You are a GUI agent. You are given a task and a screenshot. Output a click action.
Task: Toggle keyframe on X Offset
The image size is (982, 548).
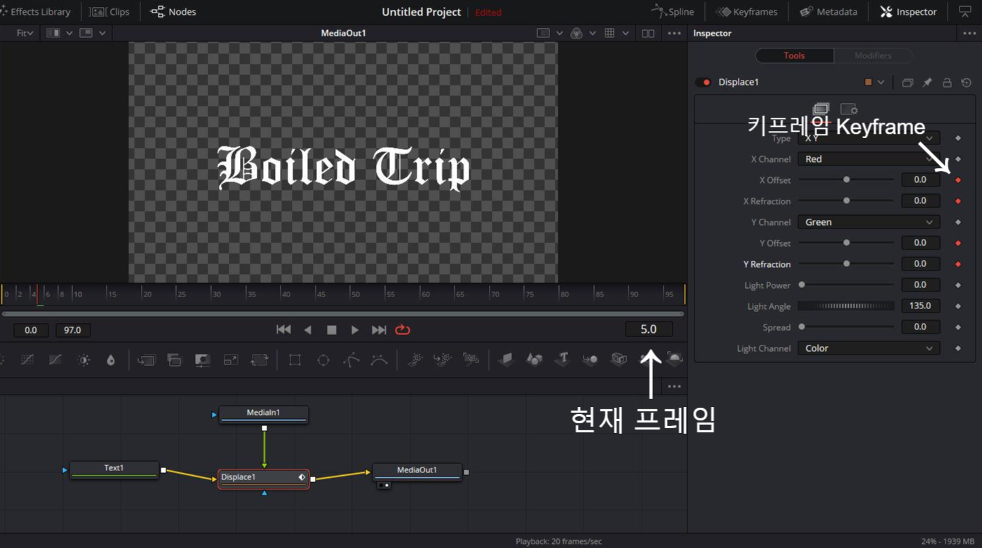pyautogui.click(x=958, y=180)
